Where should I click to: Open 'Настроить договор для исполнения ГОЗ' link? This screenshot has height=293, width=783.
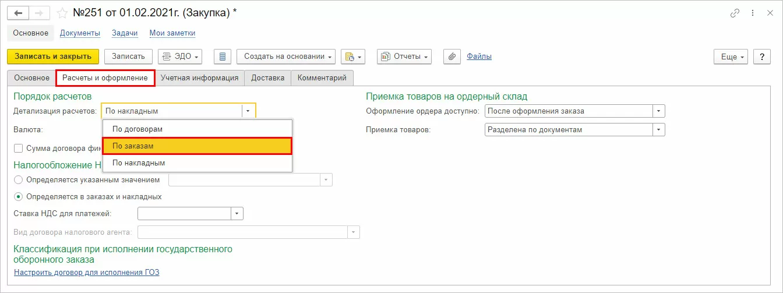point(86,272)
